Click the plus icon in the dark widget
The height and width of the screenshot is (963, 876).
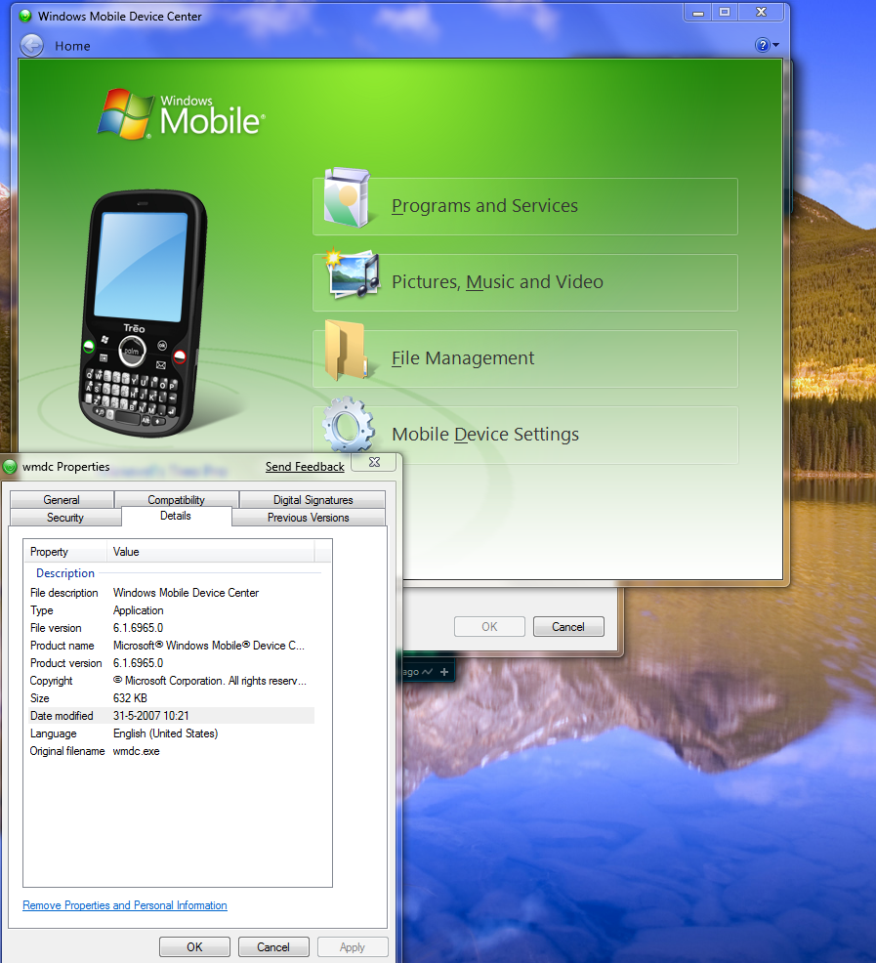click(444, 672)
